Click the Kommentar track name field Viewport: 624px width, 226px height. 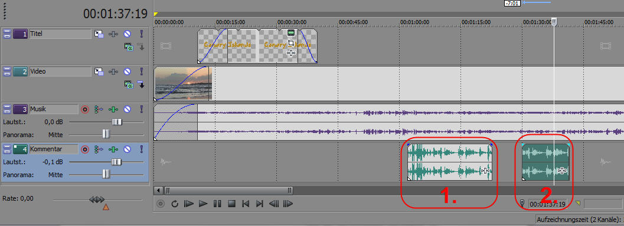[x=53, y=149]
